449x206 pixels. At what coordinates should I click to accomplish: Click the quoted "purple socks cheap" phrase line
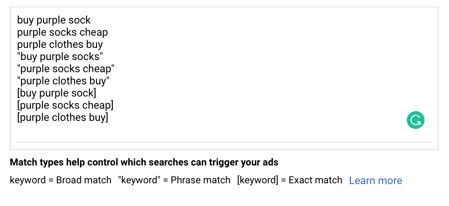[66, 69]
